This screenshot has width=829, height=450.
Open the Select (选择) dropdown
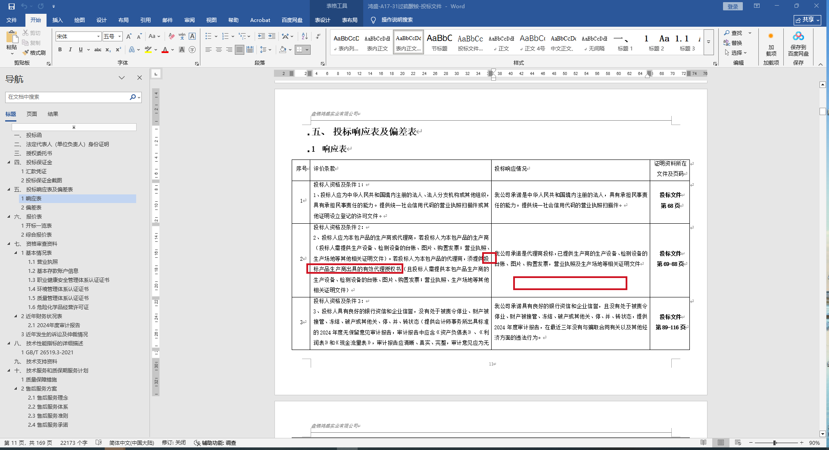pos(736,53)
